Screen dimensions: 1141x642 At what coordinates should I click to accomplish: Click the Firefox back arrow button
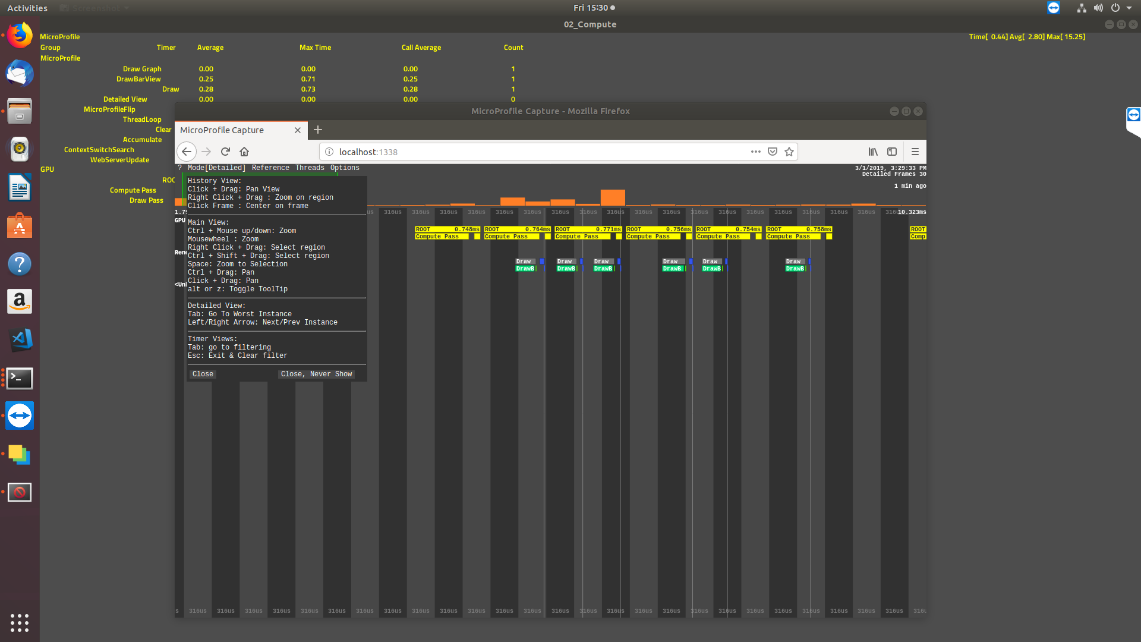click(187, 152)
